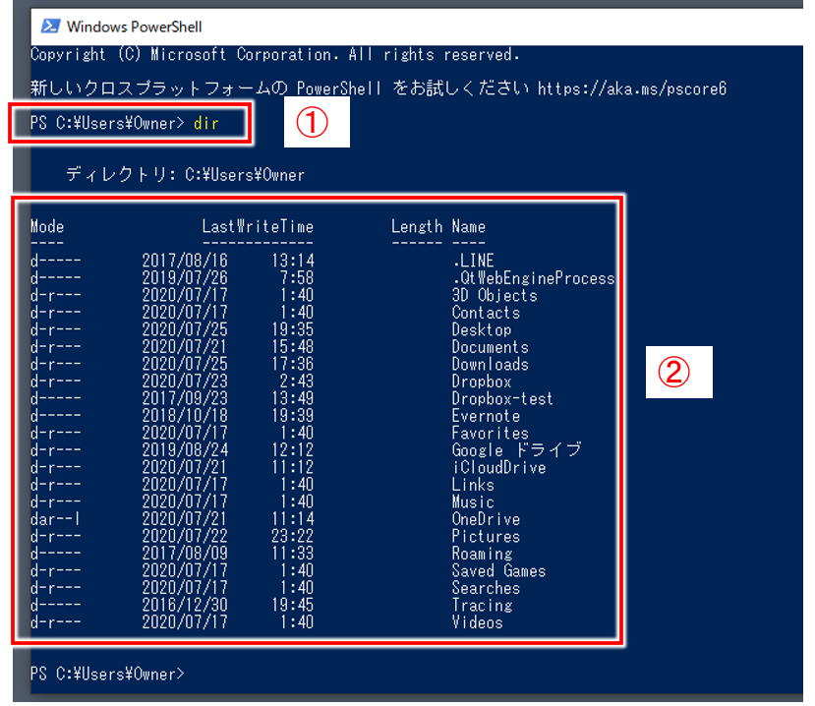815x706 pixels.
Task: Click the date "2017/08/16"
Action: pos(185,261)
